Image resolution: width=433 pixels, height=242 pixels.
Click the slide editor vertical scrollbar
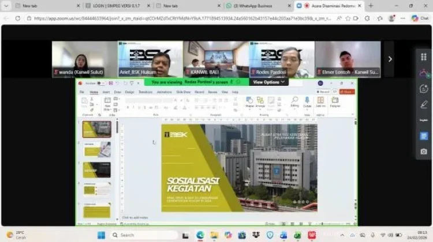pyautogui.click(x=356, y=123)
